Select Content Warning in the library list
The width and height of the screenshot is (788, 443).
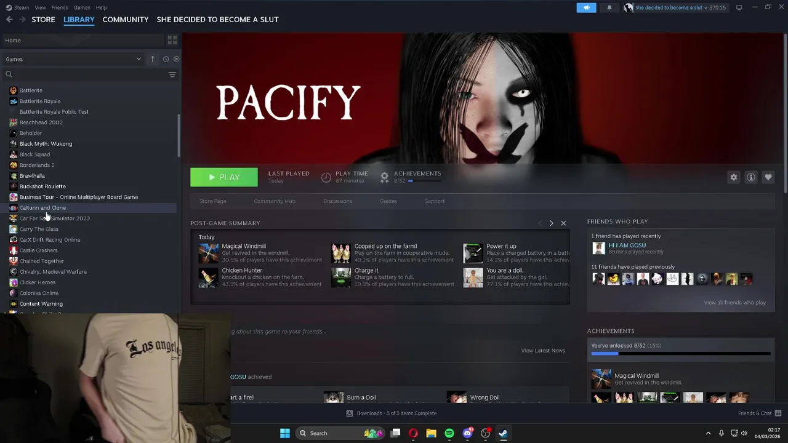pos(41,304)
